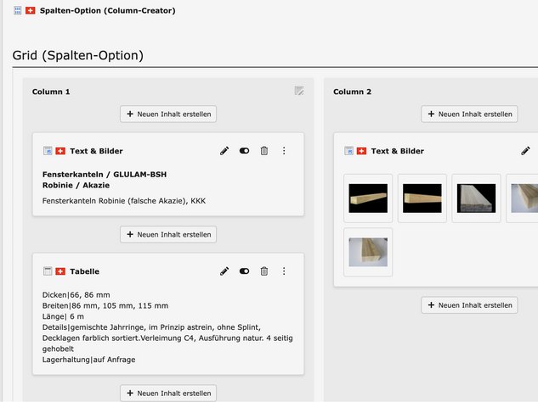Click content type icon of Column 1 Text & Bilder
The image size is (538, 402).
[48, 151]
